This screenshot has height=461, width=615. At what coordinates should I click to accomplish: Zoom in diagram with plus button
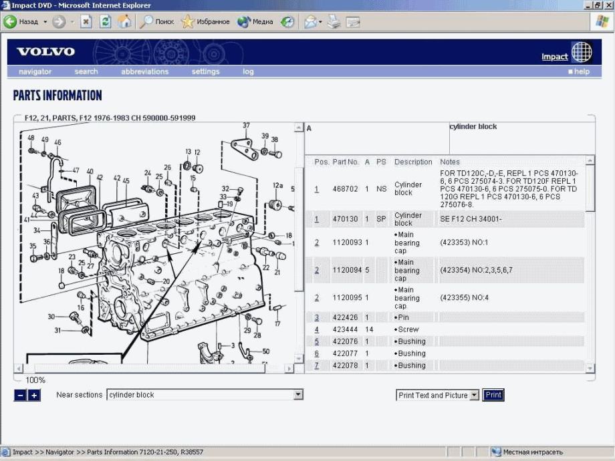pos(34,396)
